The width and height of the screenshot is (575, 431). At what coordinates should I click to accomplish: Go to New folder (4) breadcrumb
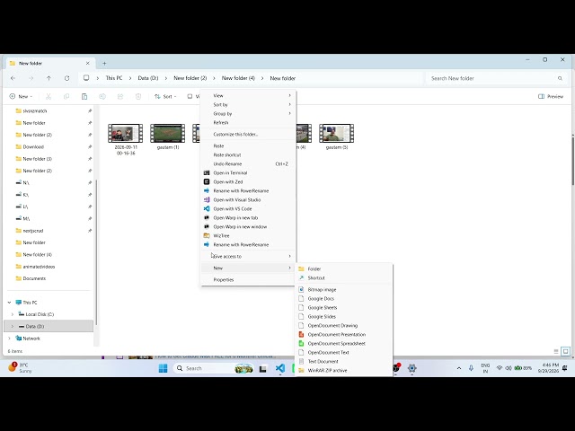pos(238,78)
